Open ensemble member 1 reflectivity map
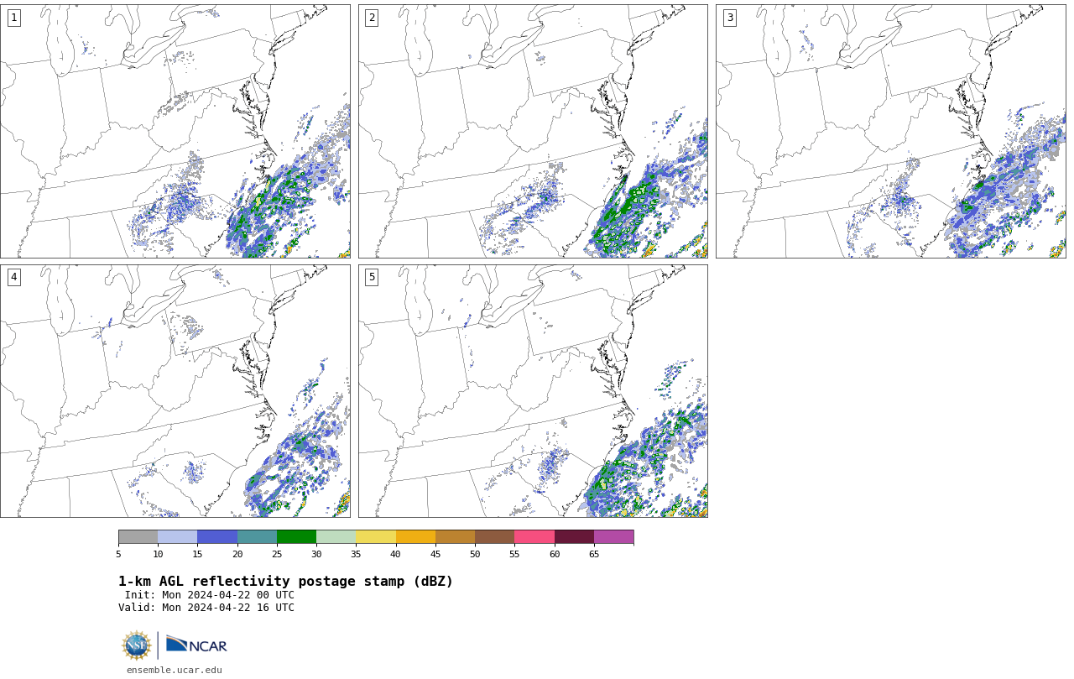The image size is (1074, 679). pos(175,131)
